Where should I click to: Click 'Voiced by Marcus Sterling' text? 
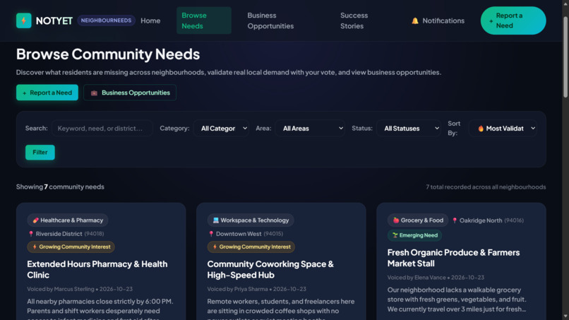point(61,289)
